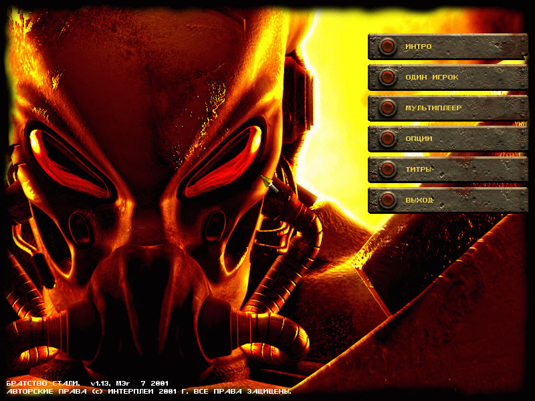Click the red round button beside ТИТРЫ
This screenshot has width=535, height=401.
(x=387, y=169)
